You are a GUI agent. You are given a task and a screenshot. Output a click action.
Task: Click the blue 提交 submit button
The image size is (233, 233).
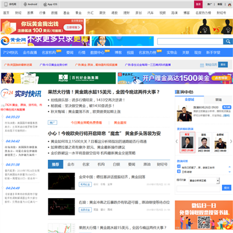(227, 188)
